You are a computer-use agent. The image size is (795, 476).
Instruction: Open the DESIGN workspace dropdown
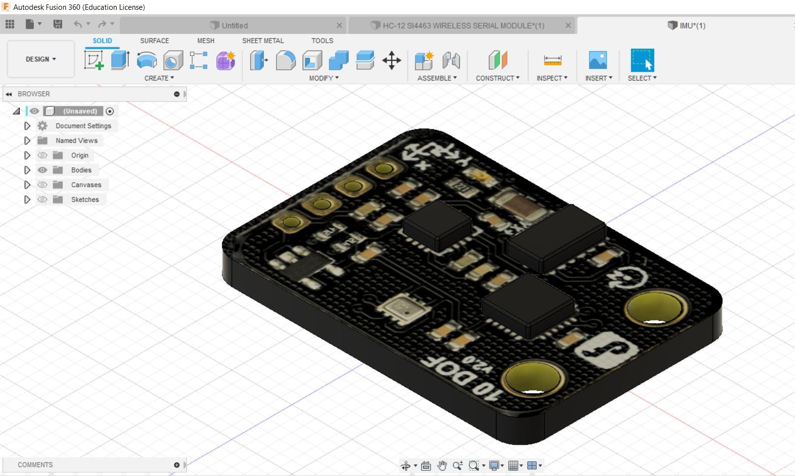[x=41, y=59]
